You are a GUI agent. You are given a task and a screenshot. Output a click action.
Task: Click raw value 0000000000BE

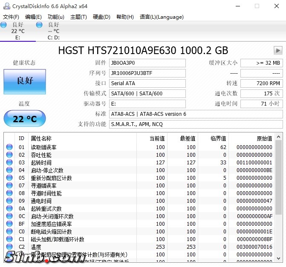point(254,170)
